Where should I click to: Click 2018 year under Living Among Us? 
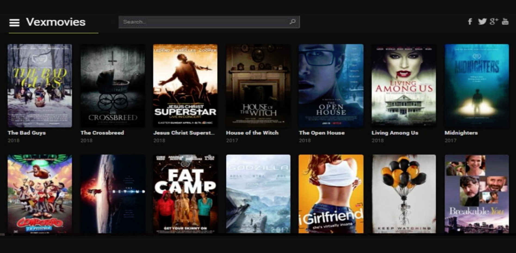pyautogui.click(x=378, y=141)
